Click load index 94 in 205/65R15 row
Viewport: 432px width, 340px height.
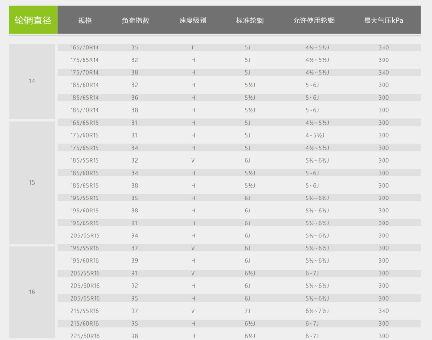[x=134, y=235]
